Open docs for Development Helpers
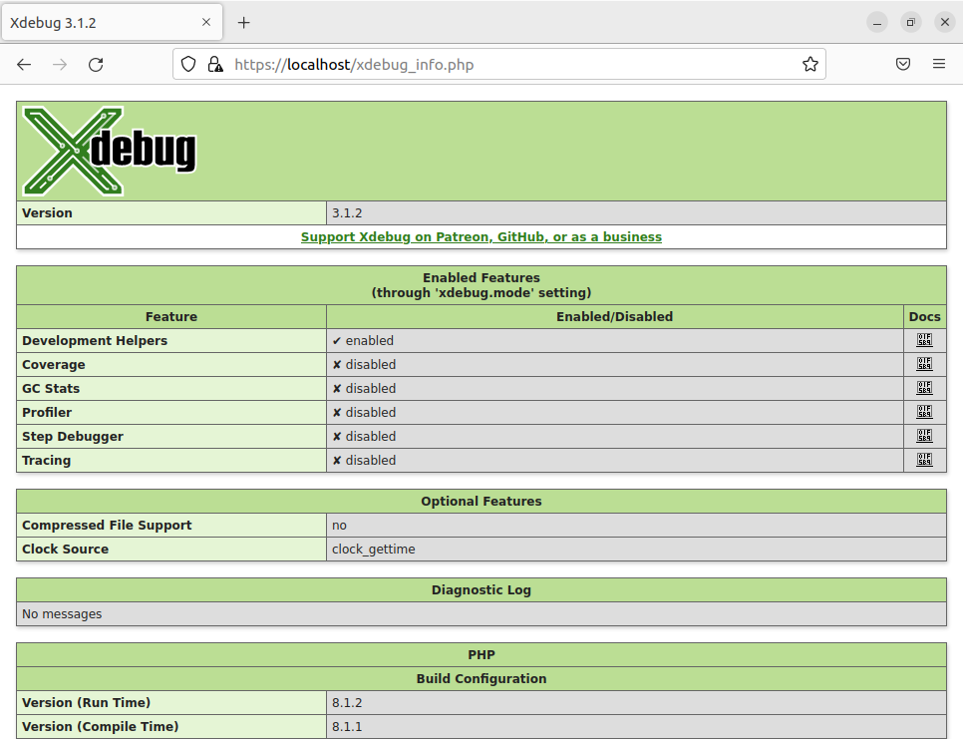Viewport: 963px width, 739px height. pyautogui.click(x=924, y=340)
